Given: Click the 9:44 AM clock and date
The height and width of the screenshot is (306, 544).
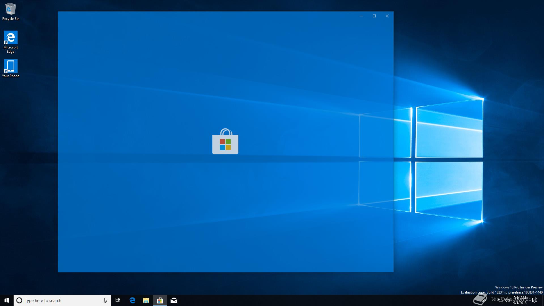Looking at the screenshot, I should coord(520,300).
